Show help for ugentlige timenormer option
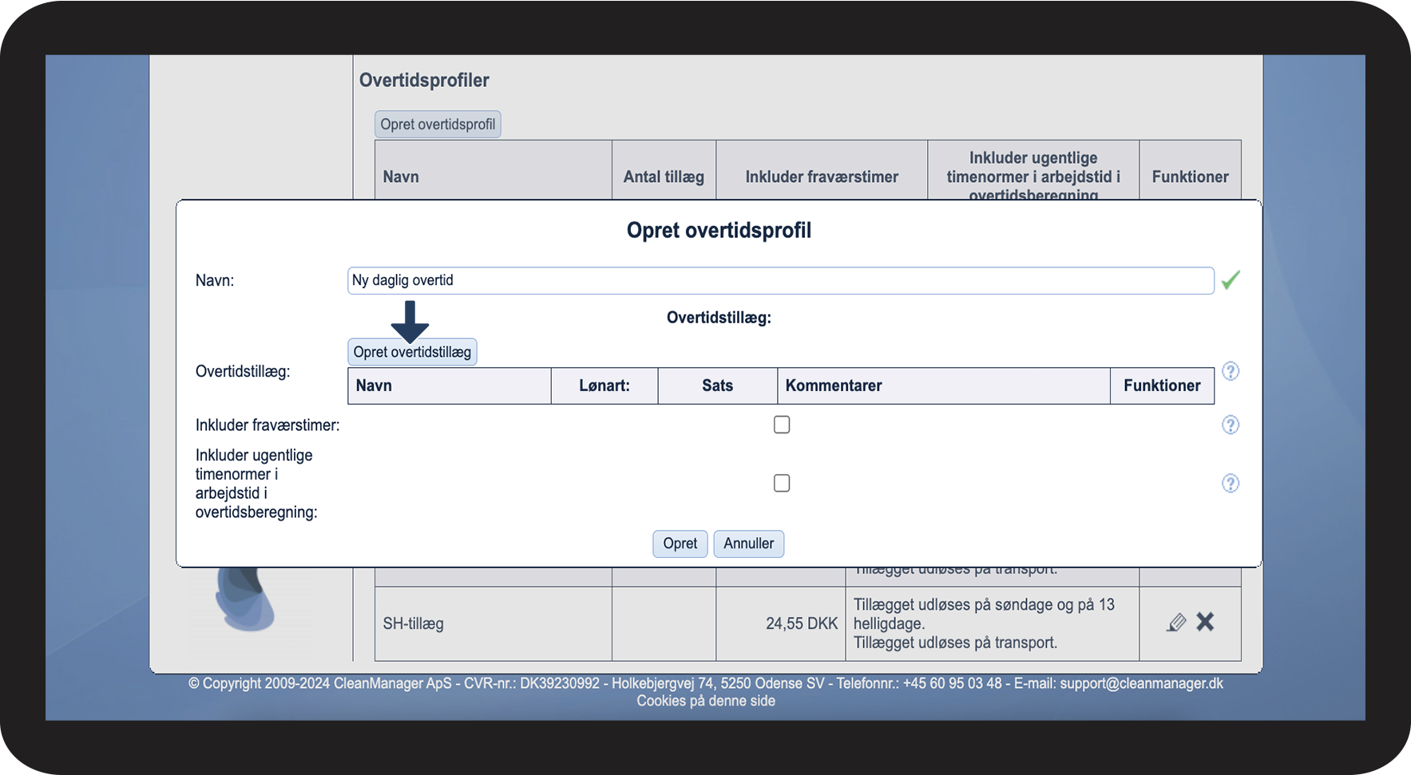The width and height of the screenshot is (1411, 775). point(1231,483)
